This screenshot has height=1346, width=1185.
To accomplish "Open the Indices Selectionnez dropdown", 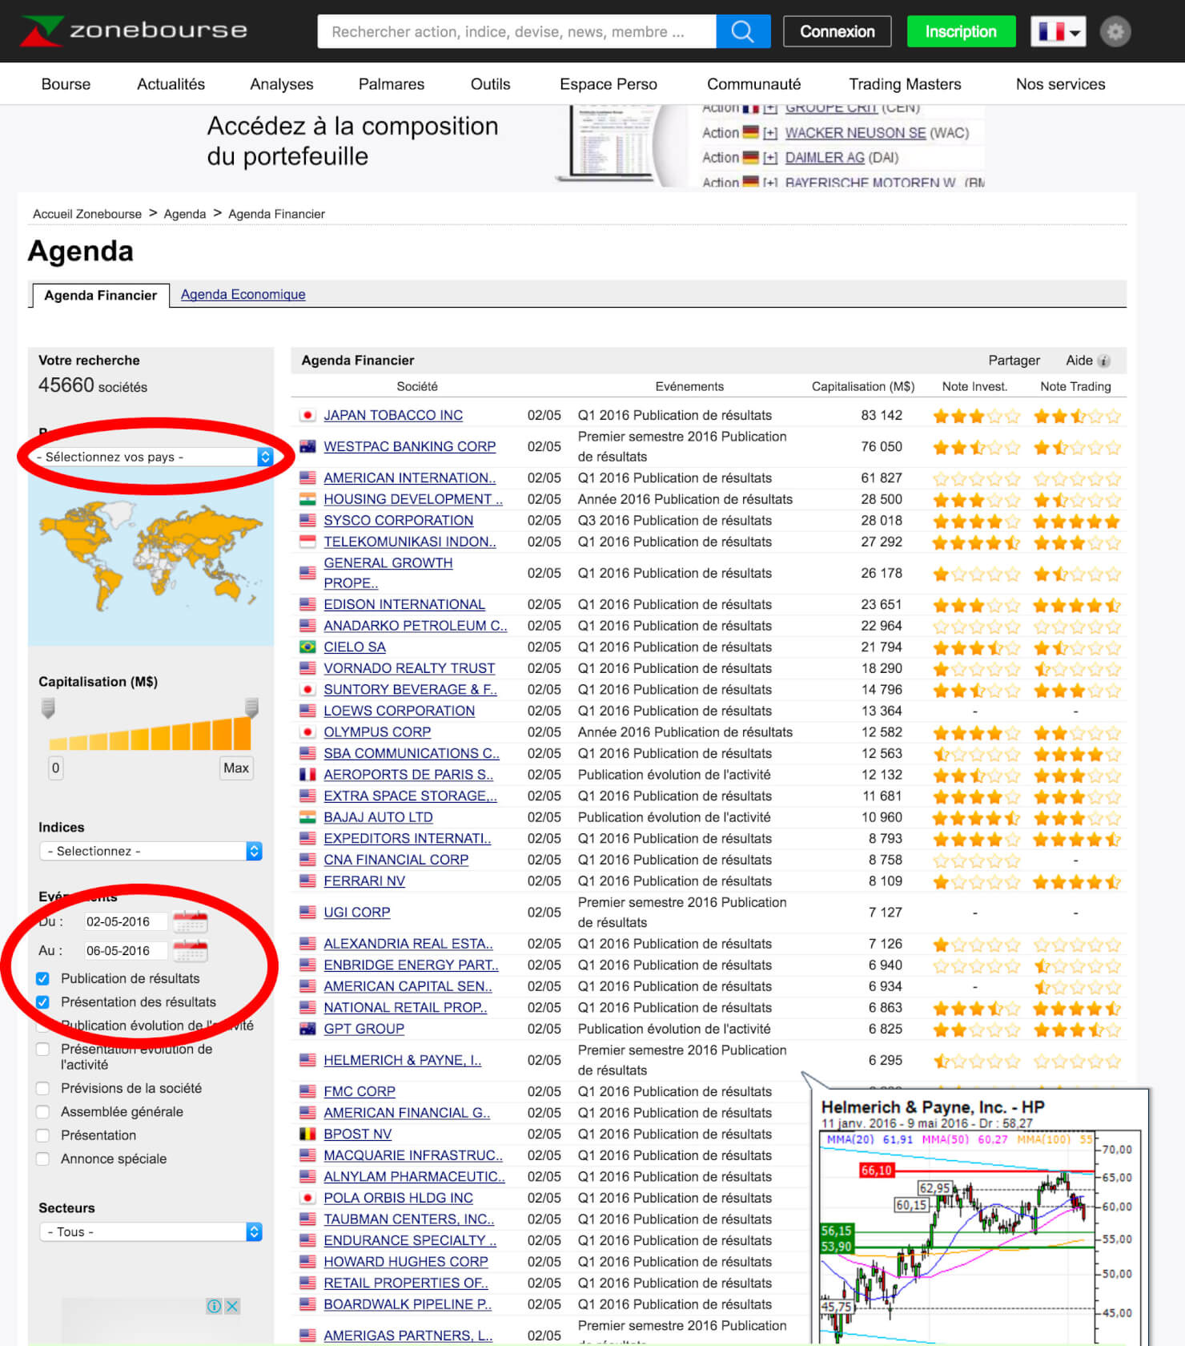I will click(151, 851).
